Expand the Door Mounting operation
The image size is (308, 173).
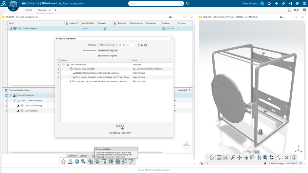click(18, 111)
